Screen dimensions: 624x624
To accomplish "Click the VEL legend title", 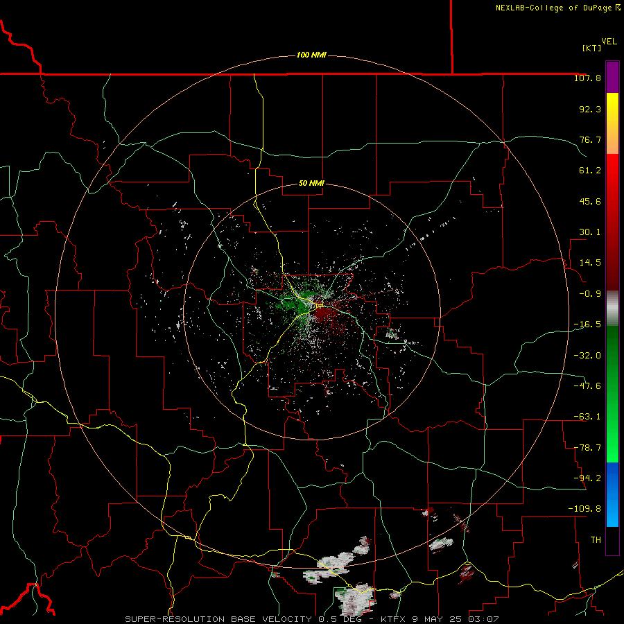I will tap(609, 41).
